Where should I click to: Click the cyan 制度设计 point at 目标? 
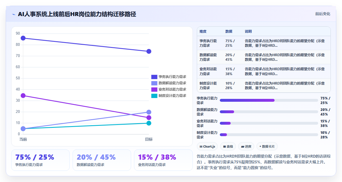tap(149, 123)
